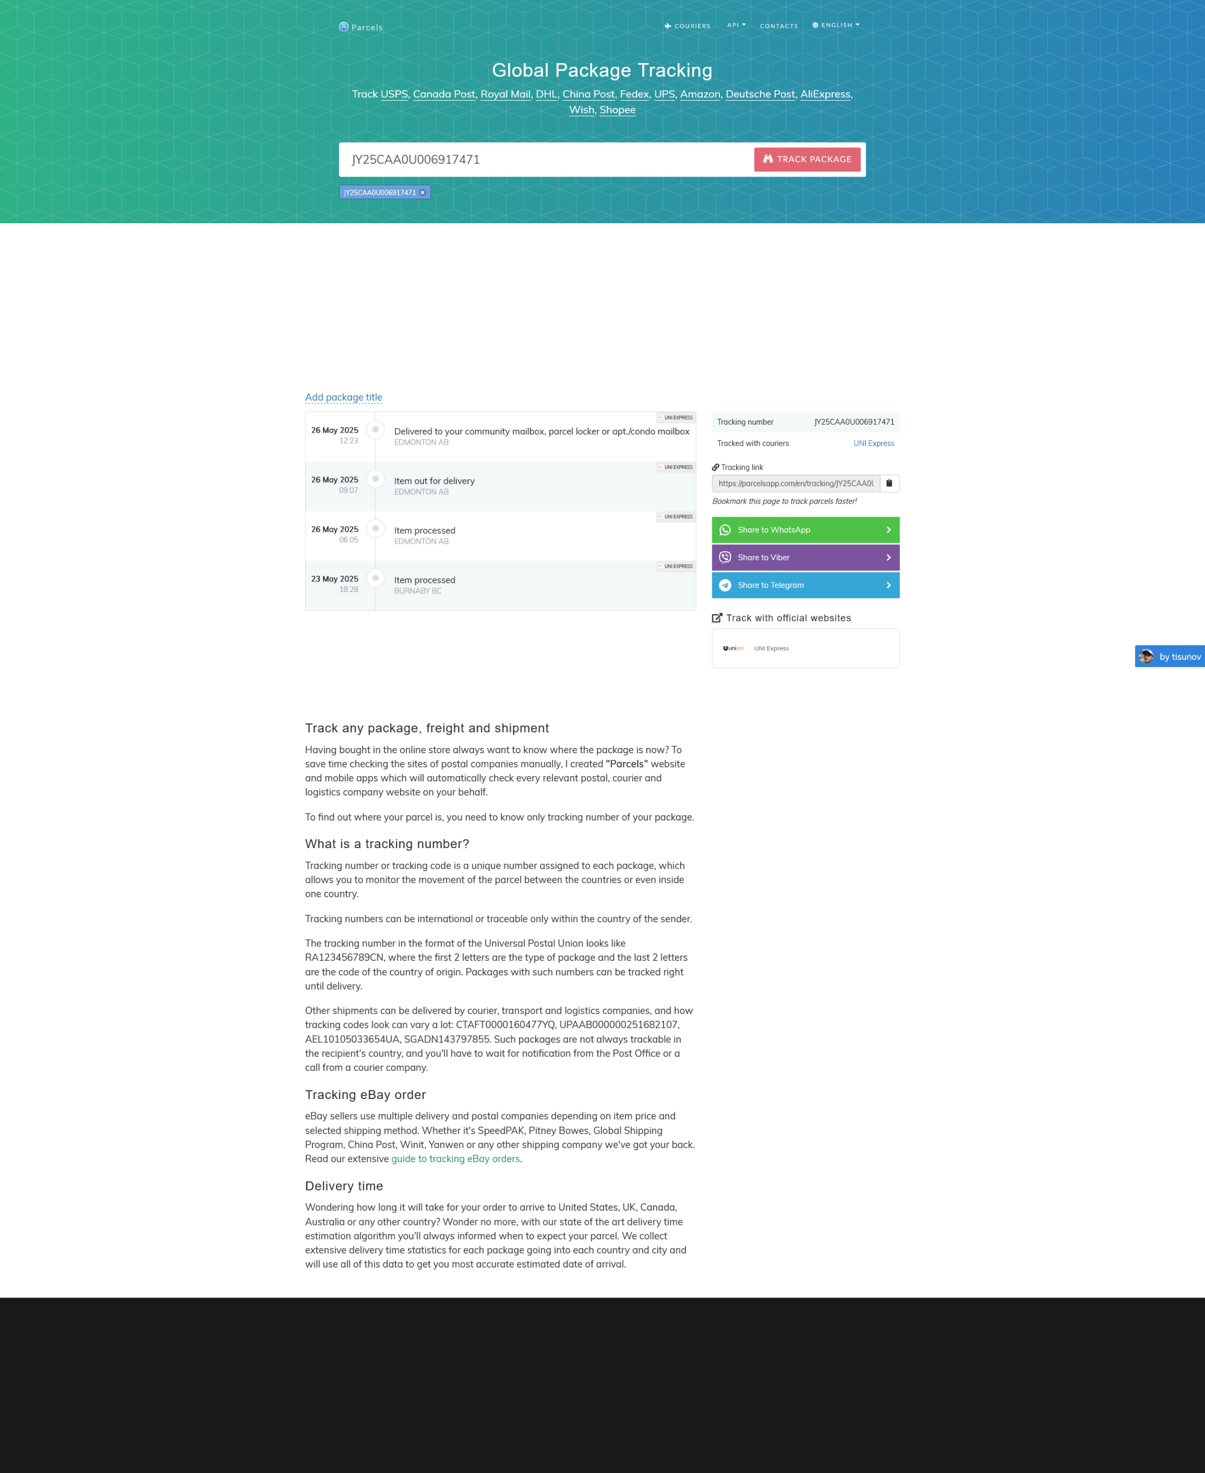Click the timeline marker for the 06:05 Item processed event
Image resolution: width=1205 pixels, height=1473 pixels.
pyautogui.click(x=376, y=528)
